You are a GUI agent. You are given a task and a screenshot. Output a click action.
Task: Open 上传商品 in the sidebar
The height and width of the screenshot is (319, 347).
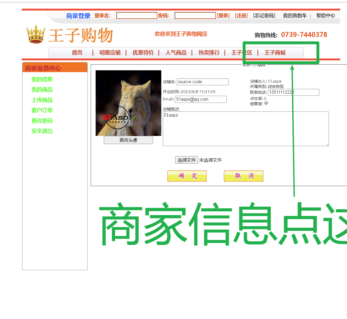(42, 100)
